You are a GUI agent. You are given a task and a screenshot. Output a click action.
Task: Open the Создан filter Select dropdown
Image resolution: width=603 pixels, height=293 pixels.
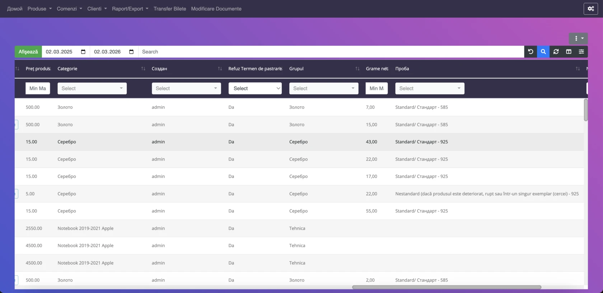pyautogui.click(x=186, y=88)
